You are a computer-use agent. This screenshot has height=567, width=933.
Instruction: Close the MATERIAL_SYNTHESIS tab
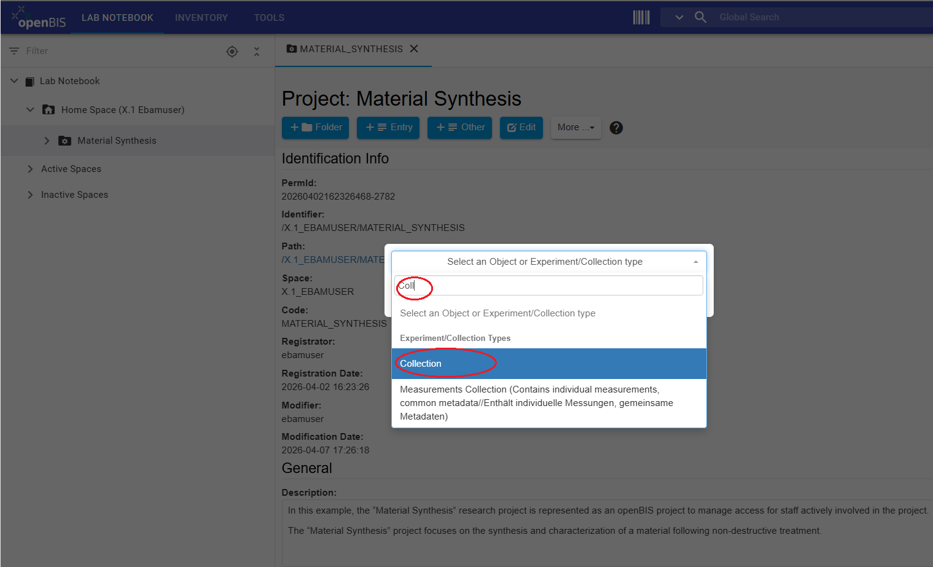pos(414,49)
